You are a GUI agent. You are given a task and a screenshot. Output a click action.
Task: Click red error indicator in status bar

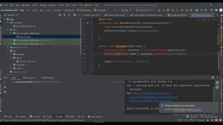point(212,120)
